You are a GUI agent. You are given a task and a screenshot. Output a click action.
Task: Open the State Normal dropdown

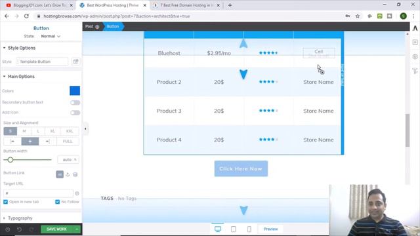(x=51, y=36)
